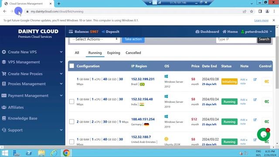Switch to the Expiring tab
Image resolution: width=279 pixels, height=157 pixels.
coord(113,53)
